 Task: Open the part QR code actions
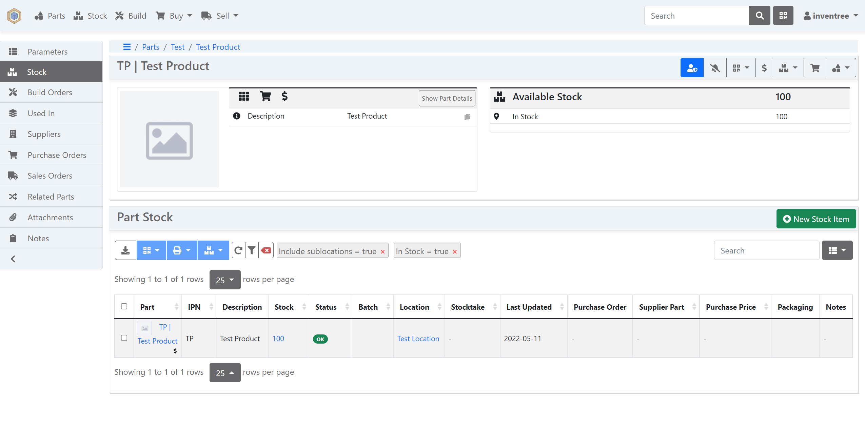click(x=741, y=67)
